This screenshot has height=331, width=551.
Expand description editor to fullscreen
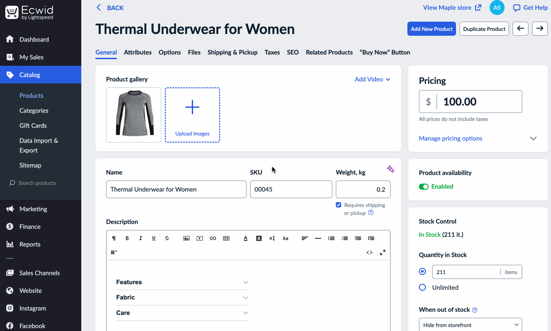pos(383,252)
